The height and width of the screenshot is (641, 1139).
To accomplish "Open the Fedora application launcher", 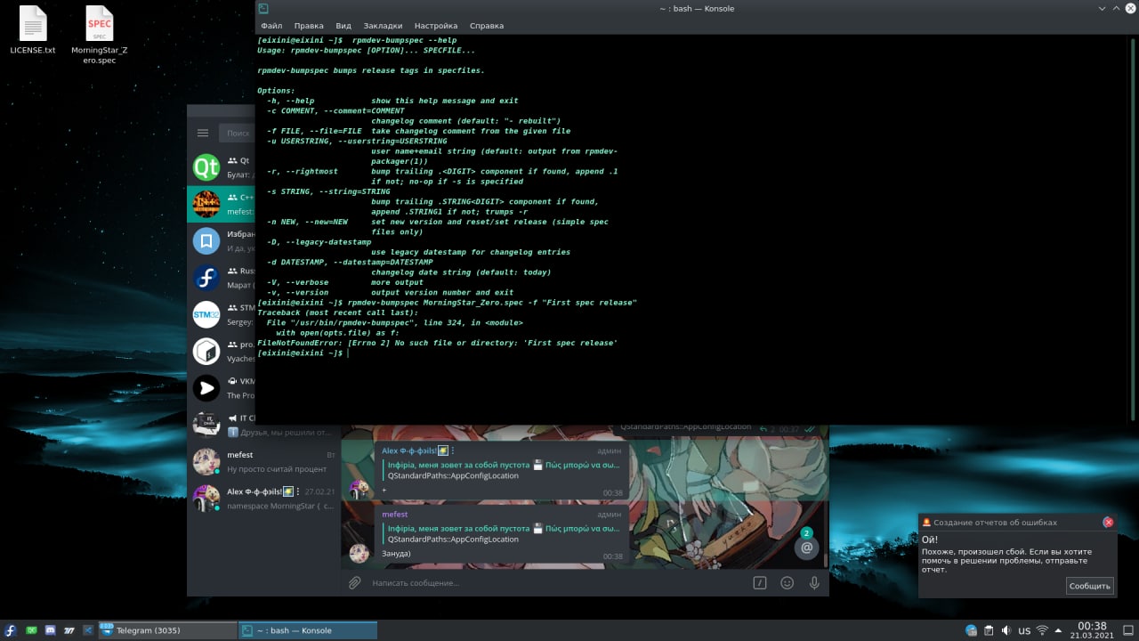I will pyautogui.click(x=12, y=630).
